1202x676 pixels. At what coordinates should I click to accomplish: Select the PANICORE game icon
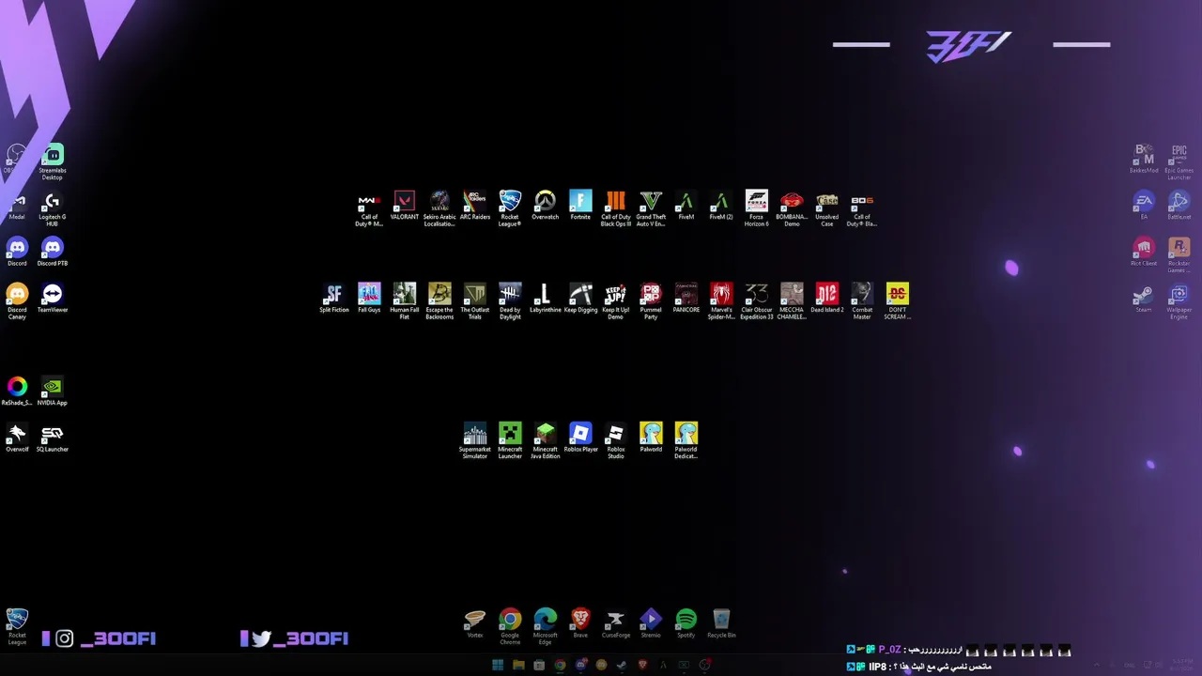pos(686,299)
